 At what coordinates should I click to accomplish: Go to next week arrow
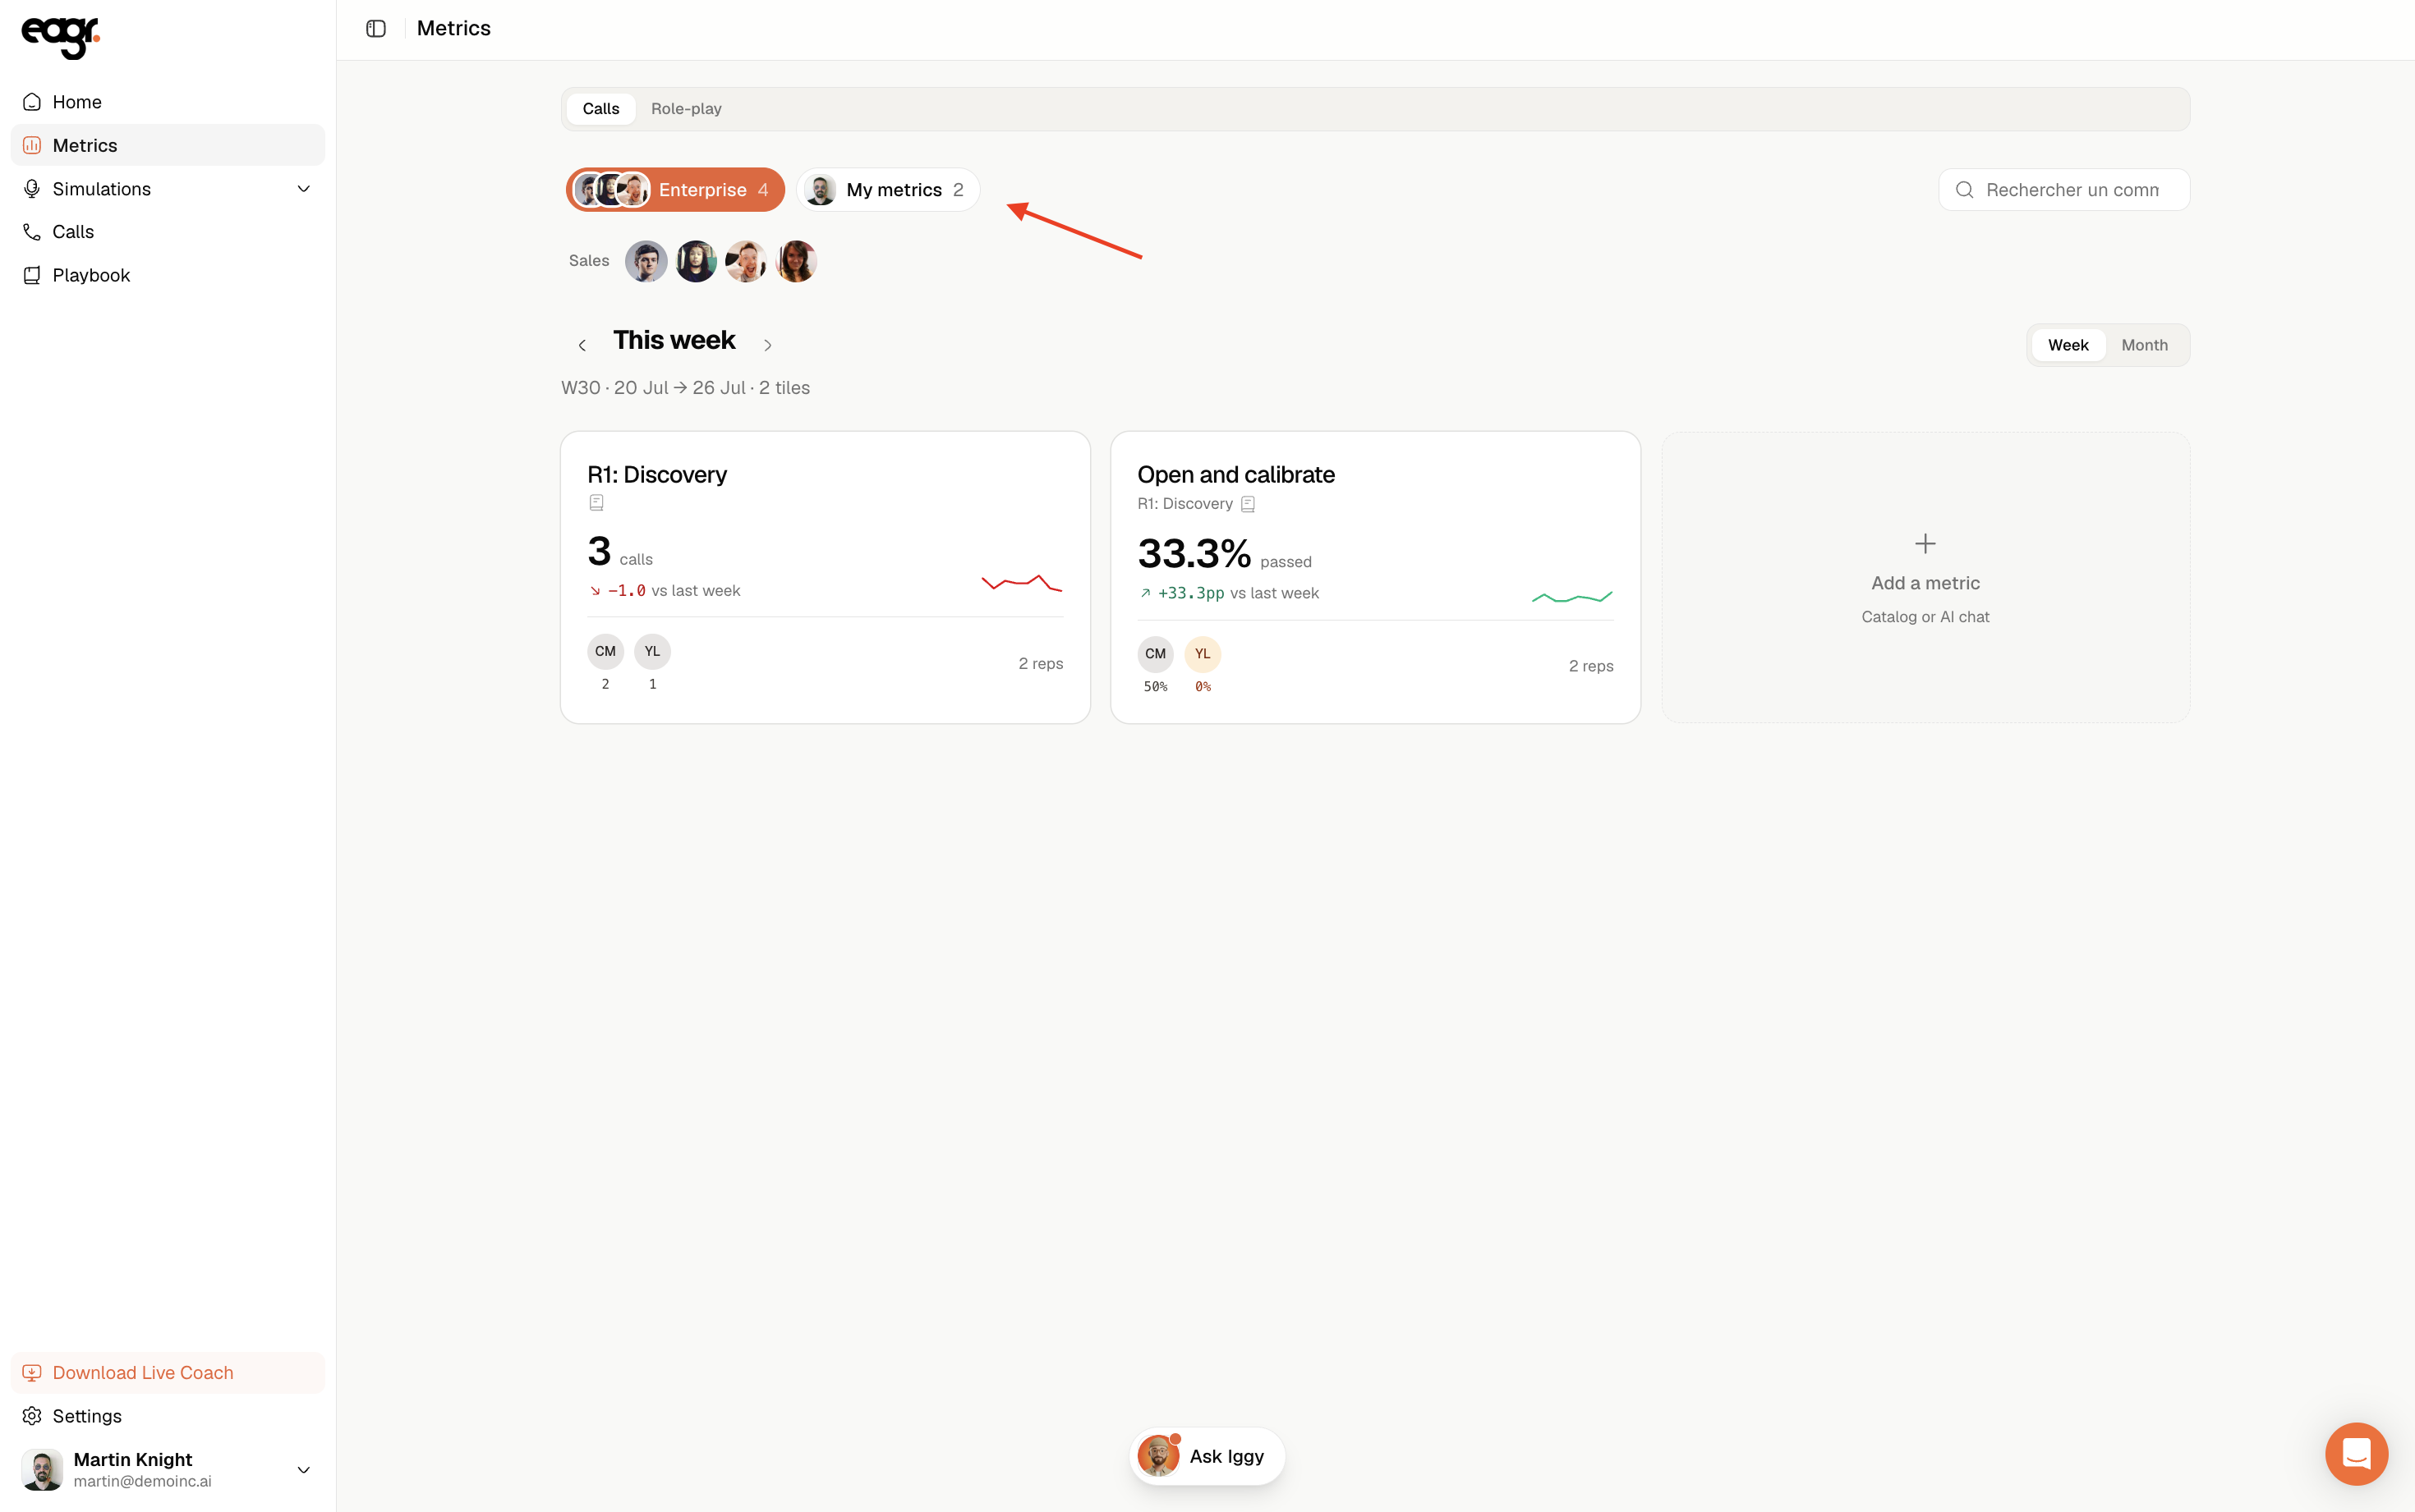767,345
